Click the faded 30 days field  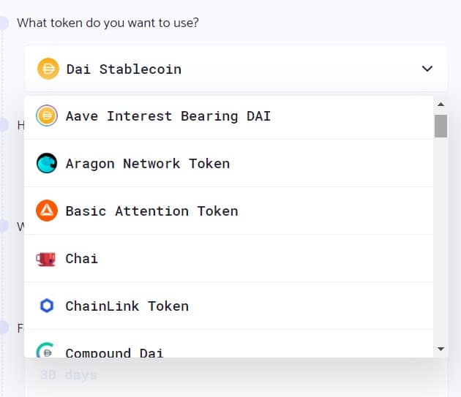tap(236, 375)
